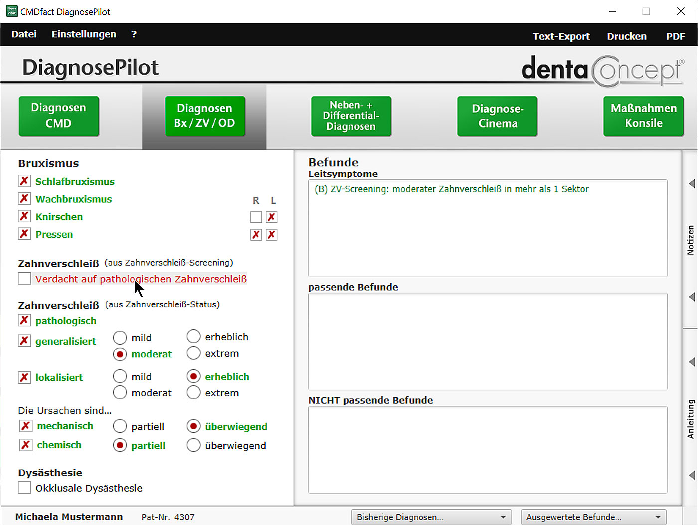This screenshot has width=698, height=525.
Task: Click the arrow above Anleitung
Action: pyautogui.click(x=692, y=362)
